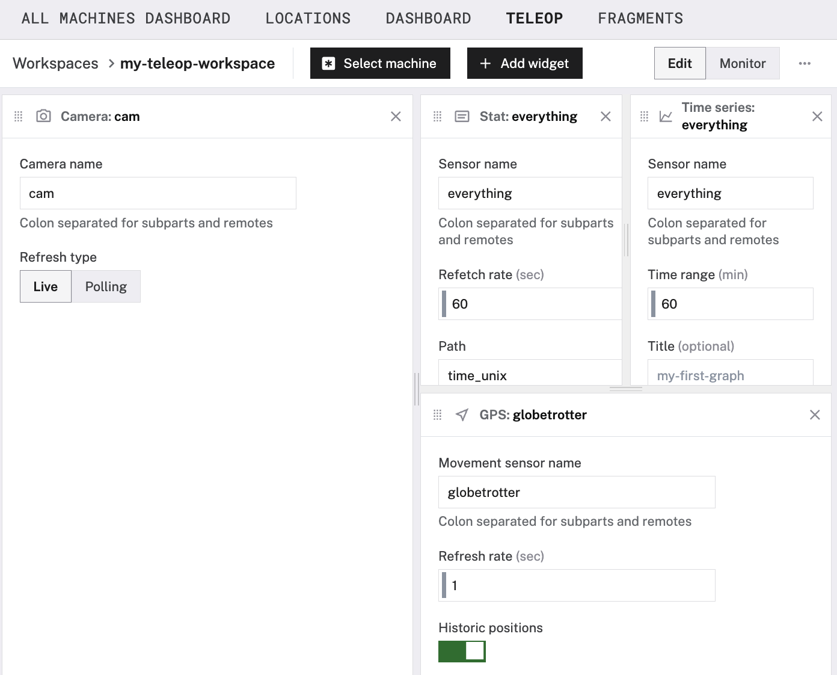837x675 pixels.
Task: Click the Time series line chart icon
Action: click(666, 116)
